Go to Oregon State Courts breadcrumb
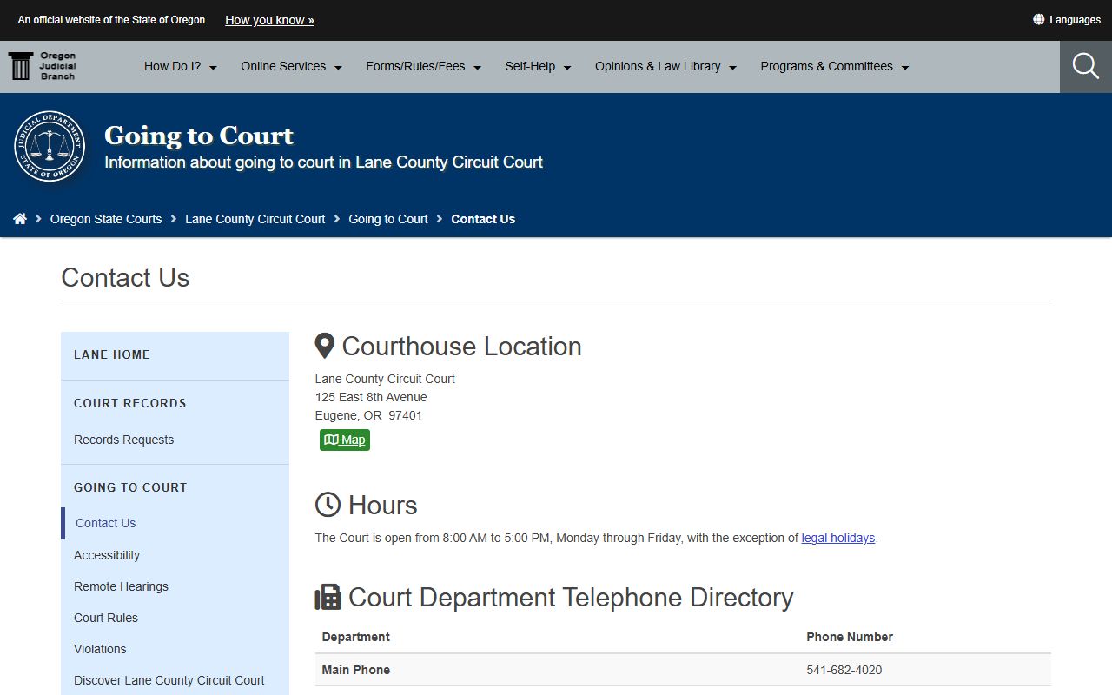The height and width of the screenshot is (695, 1112). (x=106, y=219)
